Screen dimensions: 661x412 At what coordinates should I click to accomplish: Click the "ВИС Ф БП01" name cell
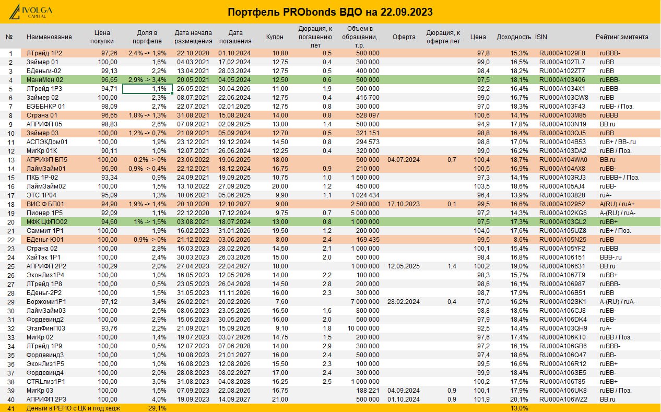tap(45, 204)
